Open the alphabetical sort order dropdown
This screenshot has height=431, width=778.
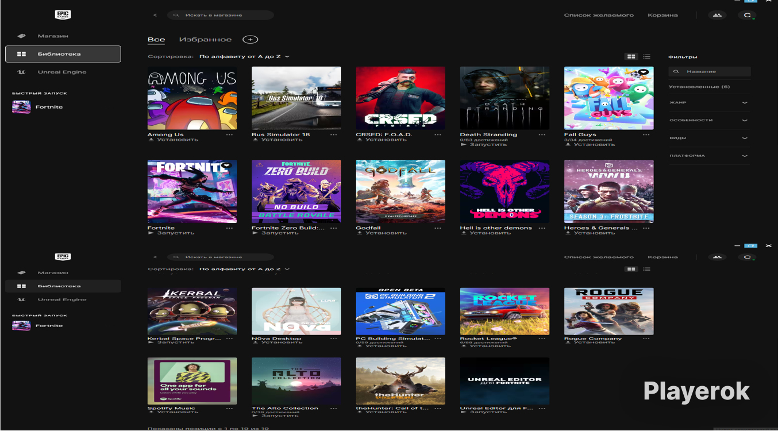pyautogui.click(x=244, y=57)
